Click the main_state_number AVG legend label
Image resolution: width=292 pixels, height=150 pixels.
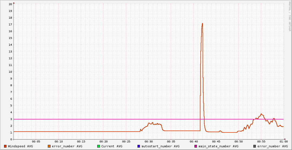pyautogui.click(x=218, y=146)
